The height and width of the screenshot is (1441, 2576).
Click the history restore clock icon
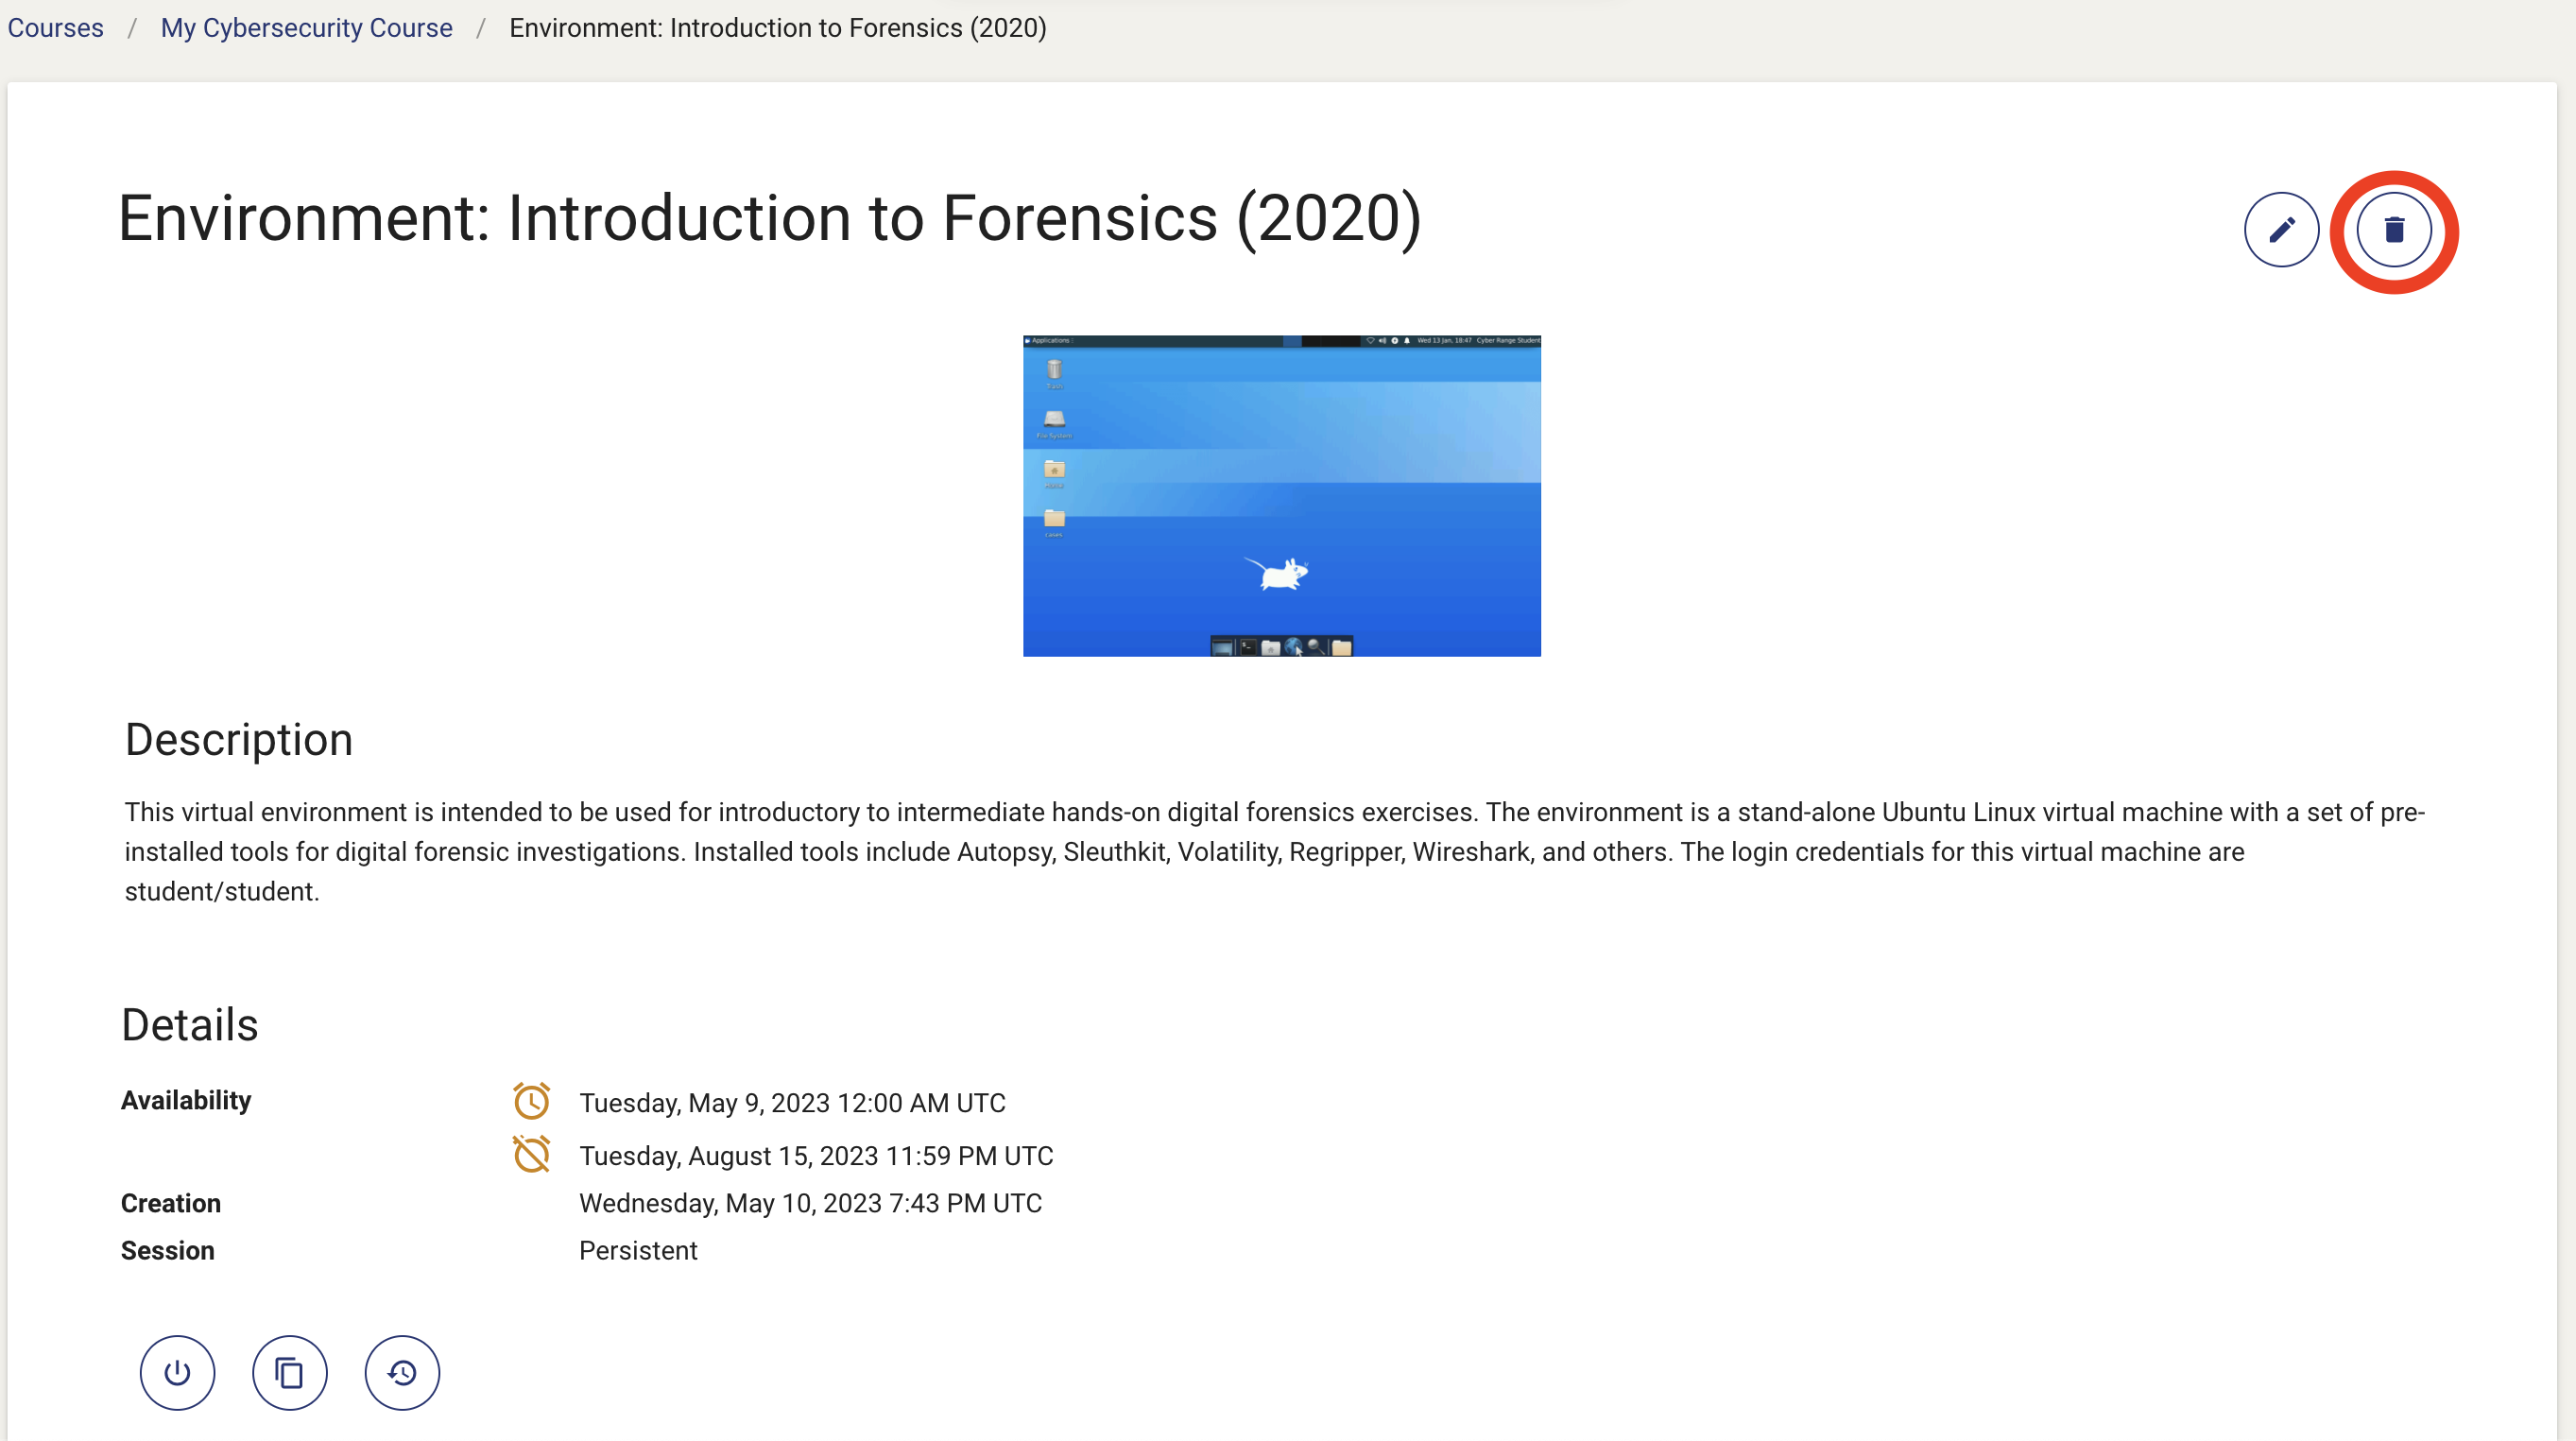402,1372
